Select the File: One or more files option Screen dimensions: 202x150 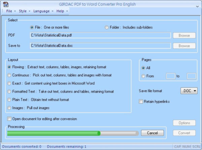click(x=32, y=27)
